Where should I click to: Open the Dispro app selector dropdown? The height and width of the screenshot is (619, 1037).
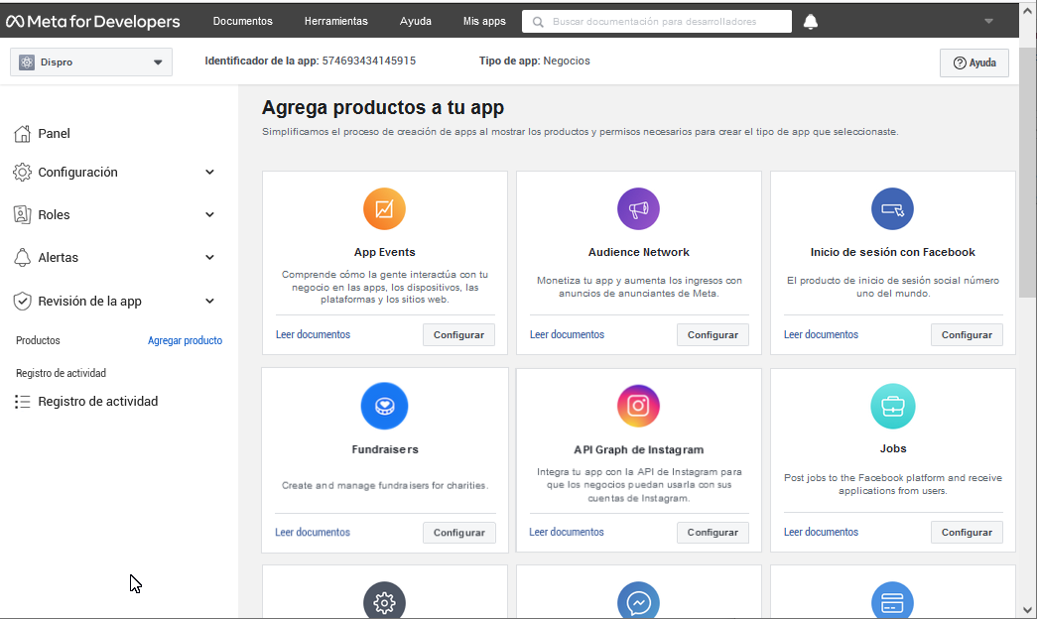pyautogui.click(x=91, y=62)
